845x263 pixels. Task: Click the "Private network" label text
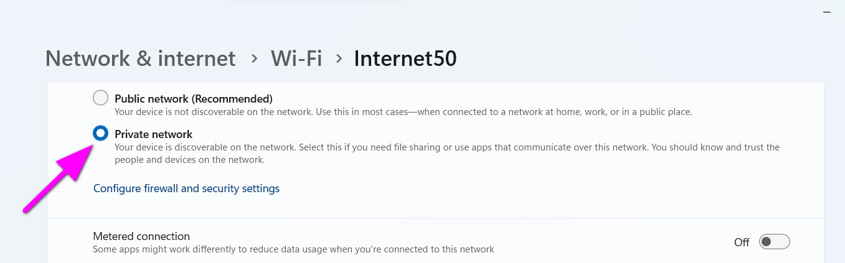tap(154, 134)
